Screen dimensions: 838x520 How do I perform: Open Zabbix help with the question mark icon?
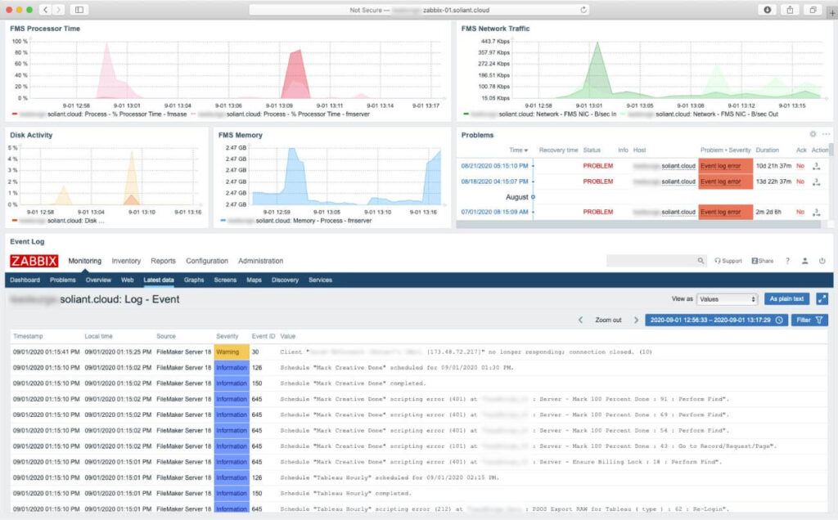tap(787, 261)
